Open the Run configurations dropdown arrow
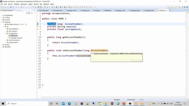This screenshot has width=189, height=106. point(58,7)
